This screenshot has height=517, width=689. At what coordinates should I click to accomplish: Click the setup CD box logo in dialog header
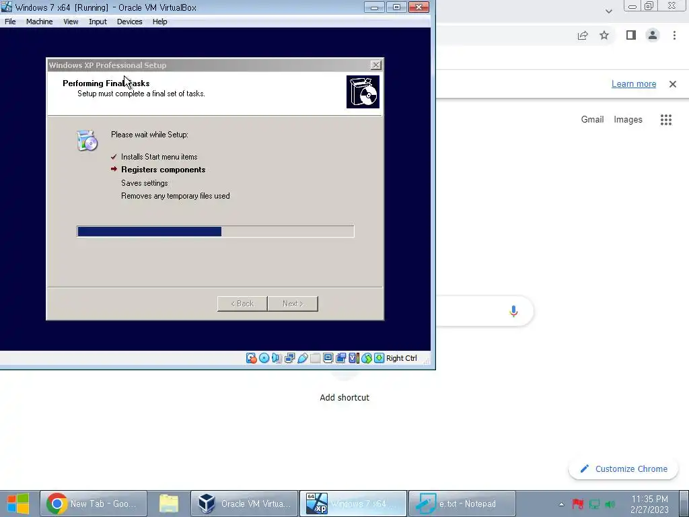click(363, 92)
